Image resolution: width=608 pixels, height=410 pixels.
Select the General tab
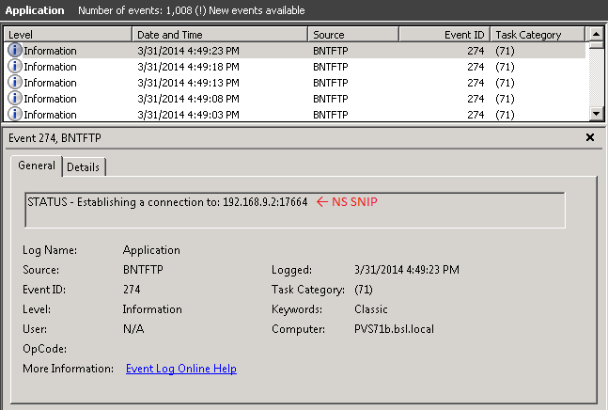[37, 166]
